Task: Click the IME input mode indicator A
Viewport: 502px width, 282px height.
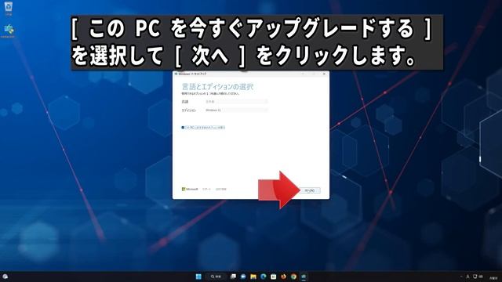Action: click(467, 277)
